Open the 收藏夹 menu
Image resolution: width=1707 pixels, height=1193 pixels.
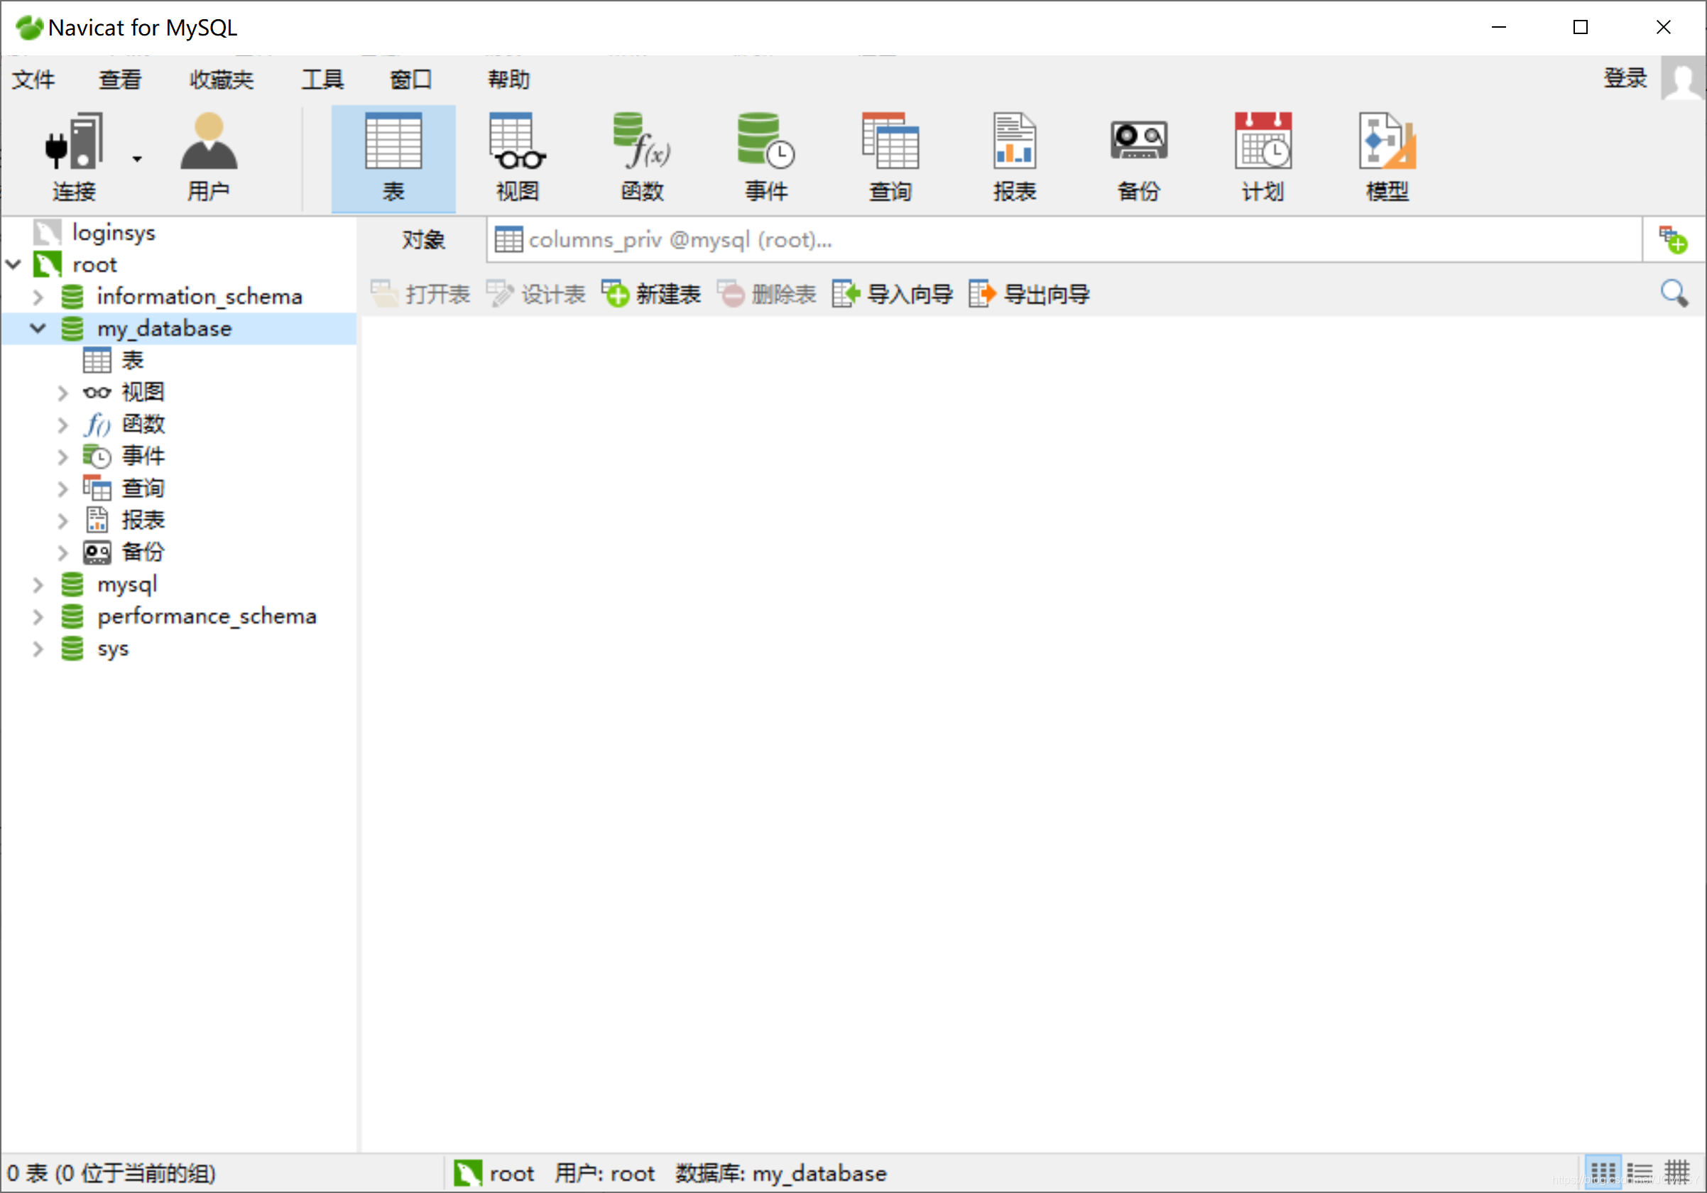221,79
